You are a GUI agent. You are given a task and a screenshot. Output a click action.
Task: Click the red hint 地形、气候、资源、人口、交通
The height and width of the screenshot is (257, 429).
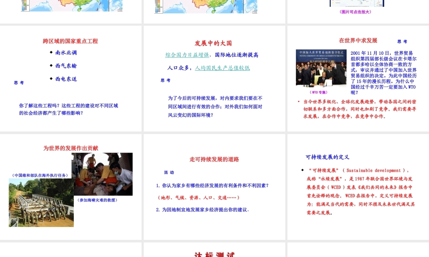(199, 197)
